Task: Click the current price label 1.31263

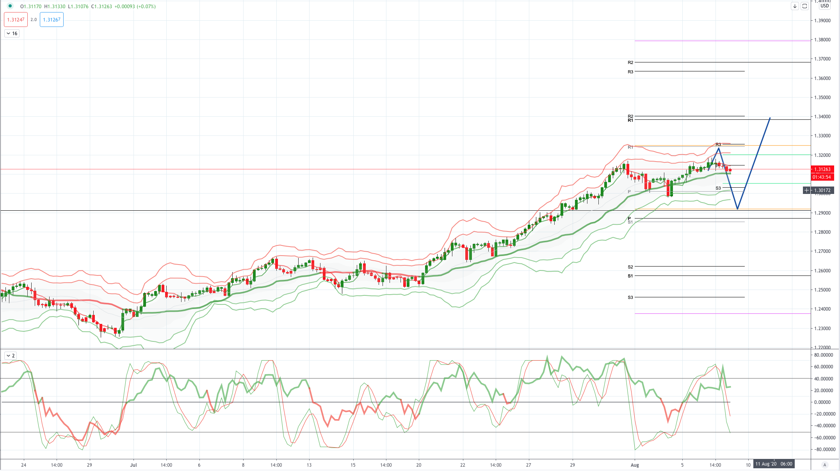Action: [x=822, y=169]
